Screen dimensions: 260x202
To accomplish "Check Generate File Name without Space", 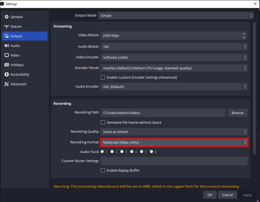I will pyautogui.click(x=103, y=122).
